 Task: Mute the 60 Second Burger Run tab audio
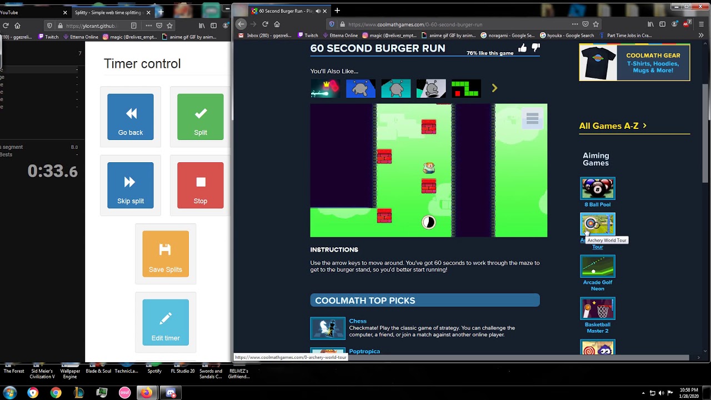pos(318,11)
